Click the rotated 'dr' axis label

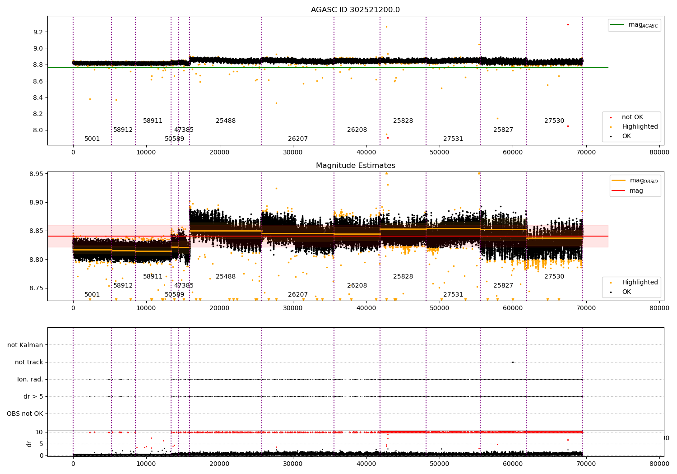point(29,444)
